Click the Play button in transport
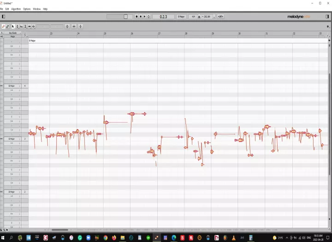Image resolution: width=332 pixels, height=242 pixels. point(145,17)
